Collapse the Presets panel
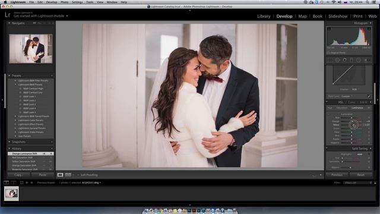This screenshot has width=380, height=214. (9, 75)
